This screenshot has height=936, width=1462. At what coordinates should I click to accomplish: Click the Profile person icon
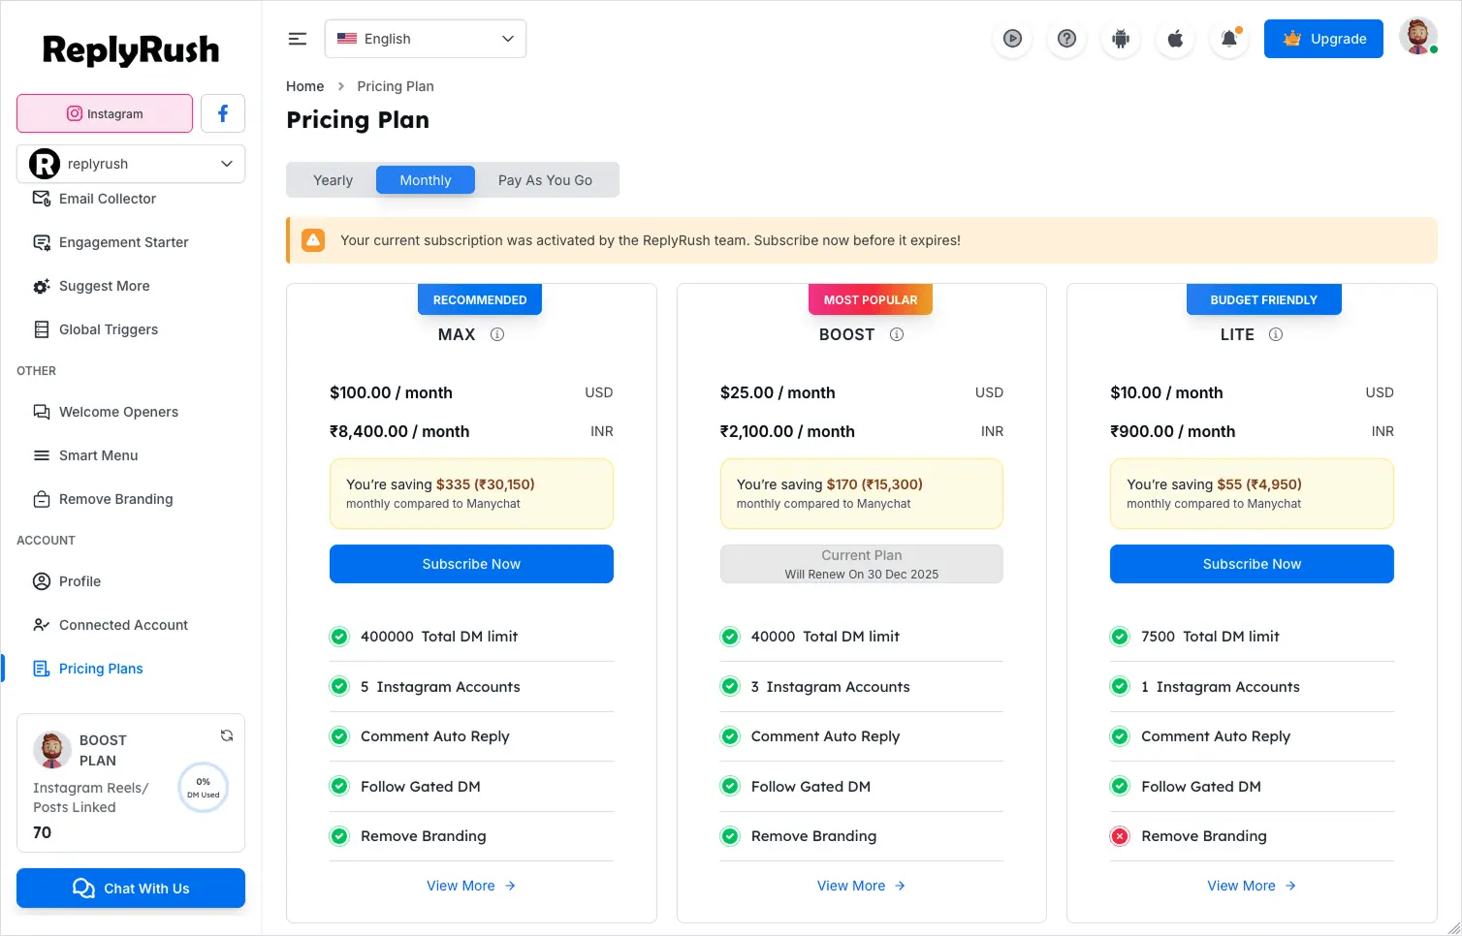tap(42, 581)
